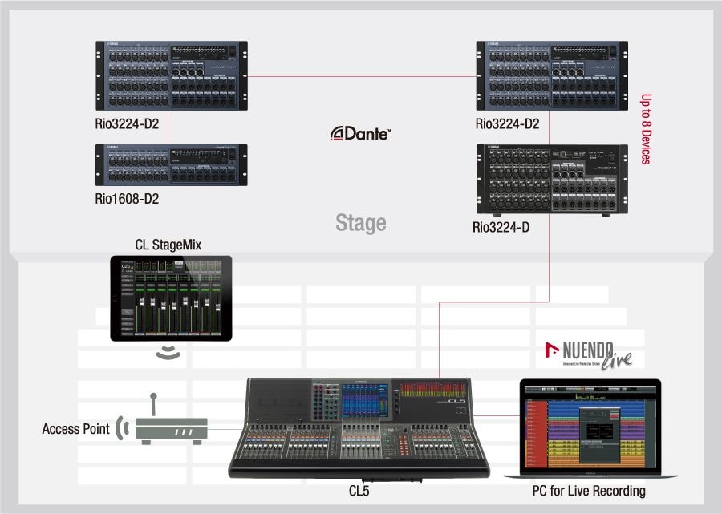The image size is (722, 514).
Task: Toggle a channel mute on the StageMix tablet
Action: 140,289
